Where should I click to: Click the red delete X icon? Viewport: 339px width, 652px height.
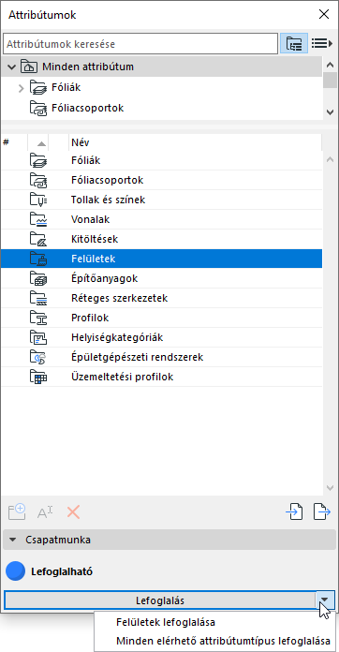pyautogui.click(x=73, y=512)
